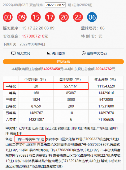Viewport: 126px width, 170px height.
Task: Select third prize amount 3000
Action: click(71, 100)
